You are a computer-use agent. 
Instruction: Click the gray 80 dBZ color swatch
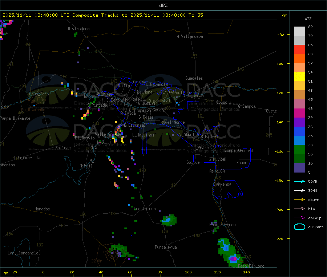(x=299, y=31)
